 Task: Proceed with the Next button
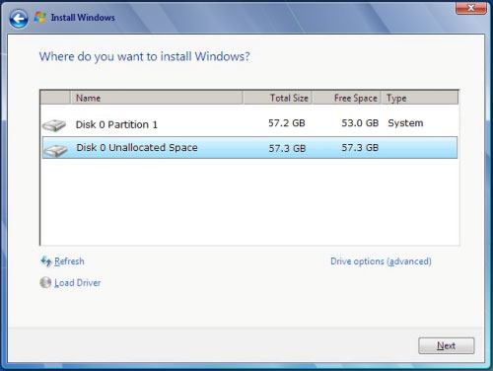[446, 345]
